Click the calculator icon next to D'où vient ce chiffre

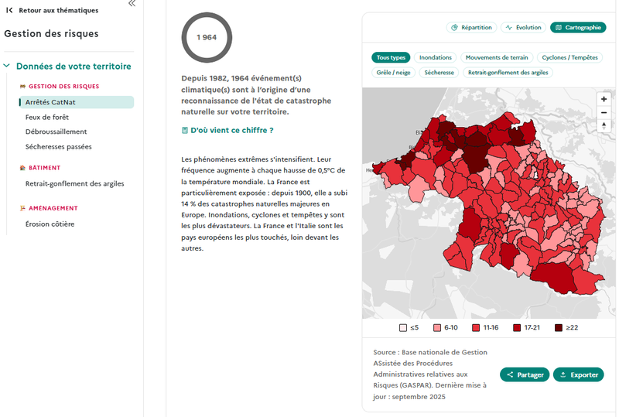click(x=184, y=130)
